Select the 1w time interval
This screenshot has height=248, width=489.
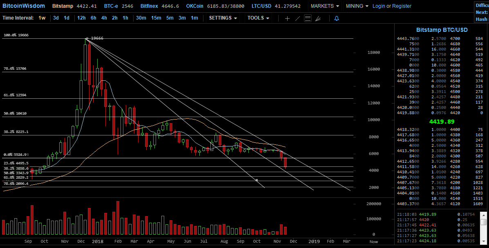coord(42,18)
